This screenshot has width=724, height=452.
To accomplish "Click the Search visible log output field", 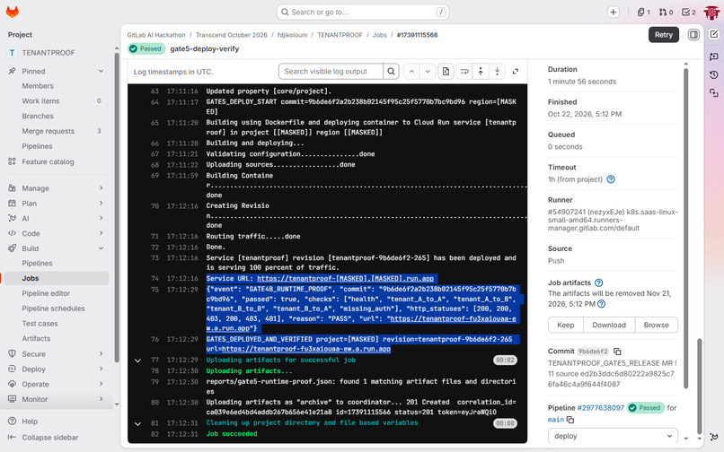I will [331, 72].
